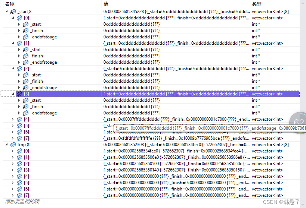
Task: Select value of tmp,8 element [2]
Action: pyautogui.click(x=176, y=164)
